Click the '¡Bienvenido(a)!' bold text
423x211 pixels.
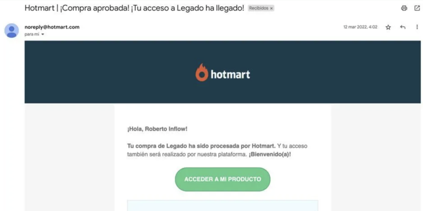tap(270, 156)
